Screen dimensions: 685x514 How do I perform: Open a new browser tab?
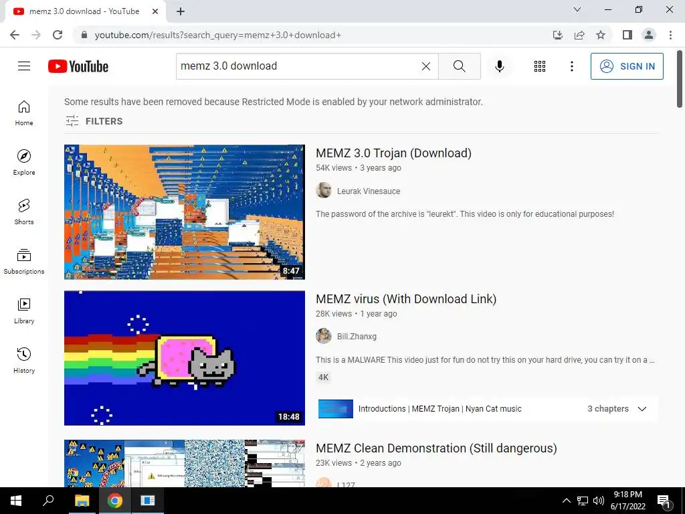point(181,12)
